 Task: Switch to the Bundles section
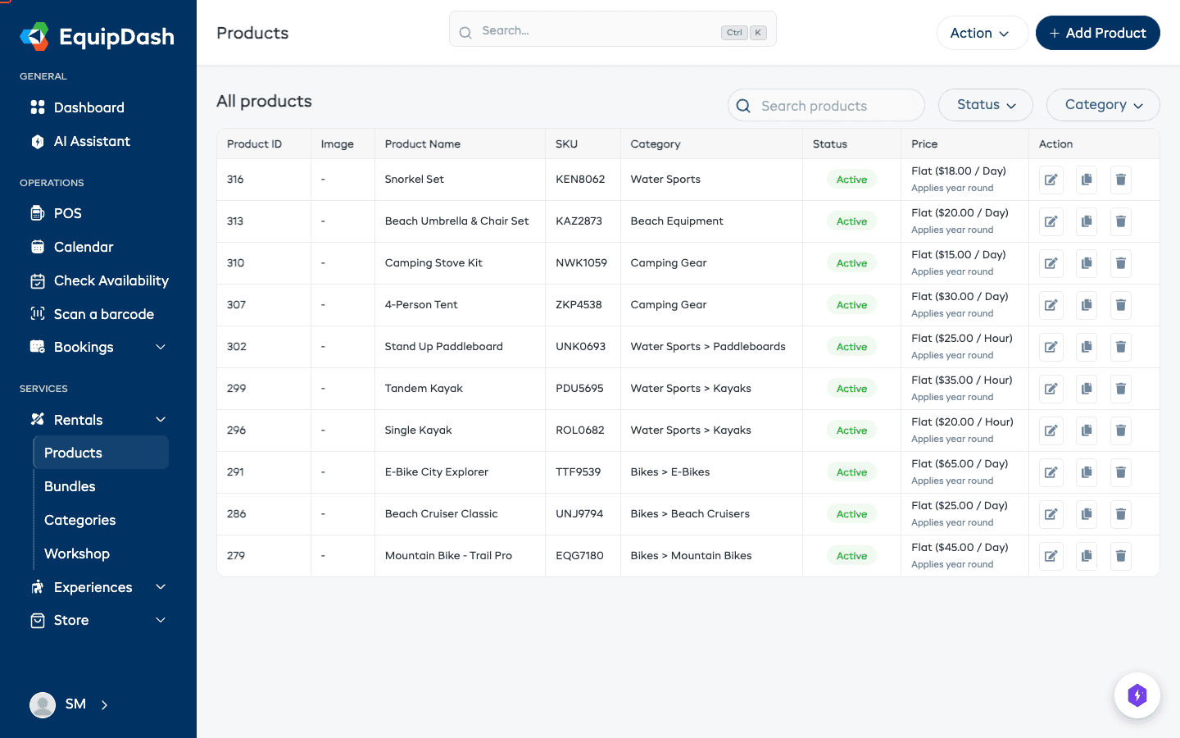coord(70,486)
